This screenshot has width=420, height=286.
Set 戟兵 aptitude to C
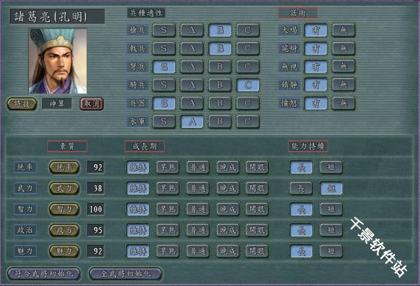tap(248, 49)
